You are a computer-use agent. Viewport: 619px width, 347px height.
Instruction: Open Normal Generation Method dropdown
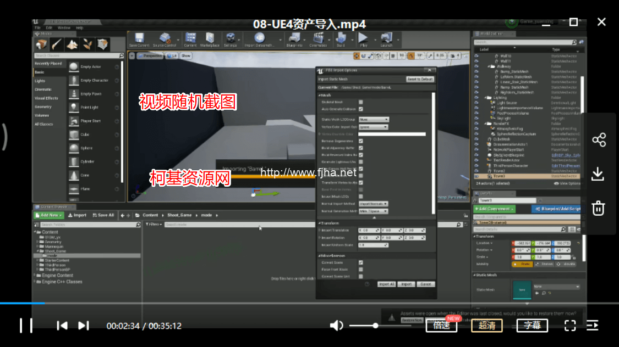click(x=374, y=211)
